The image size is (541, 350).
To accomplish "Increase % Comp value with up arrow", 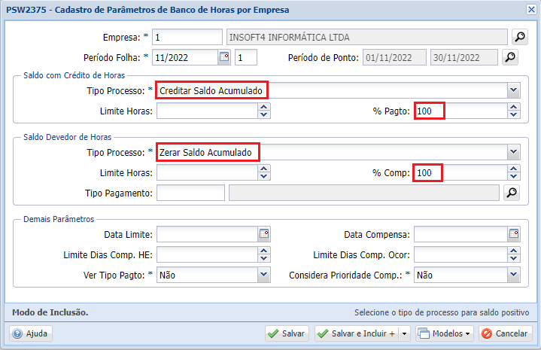I will click(x=514, y=169).
